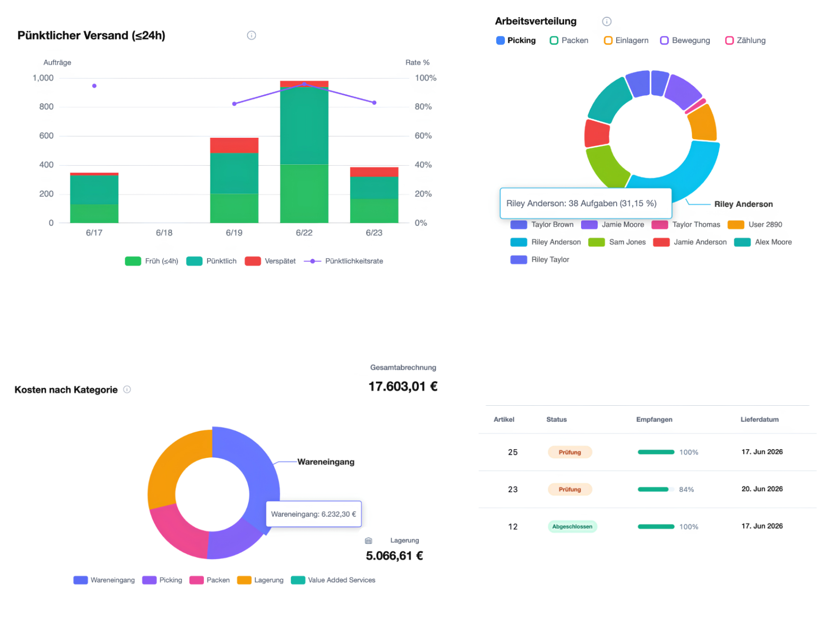Toggle Taylor Thomas legend entry
This screenshot has width=821, height=639.
[686, 225]
